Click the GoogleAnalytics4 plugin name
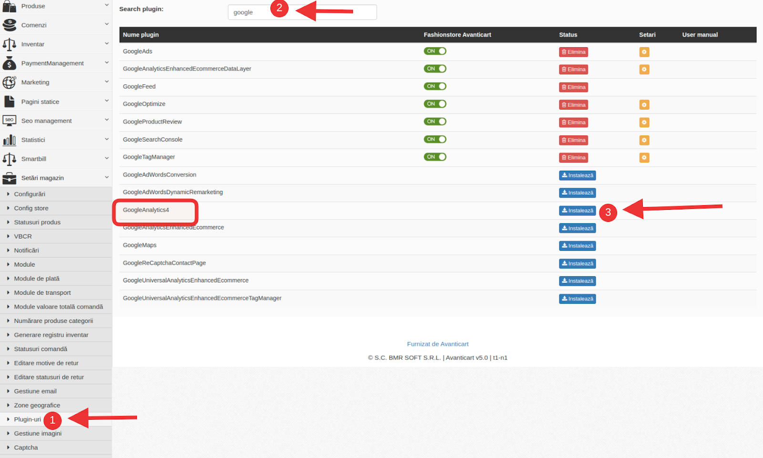The height and width of the screenshot is (458, 763). click(x=146, y=210)
